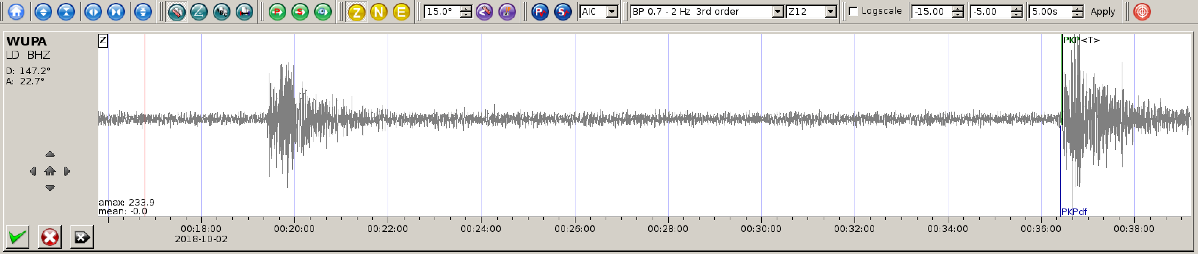The height and width of the screenshot is (254, 1198).
Task: Click the vertical zoom-out arrows icon
Action: pos(66,12)
